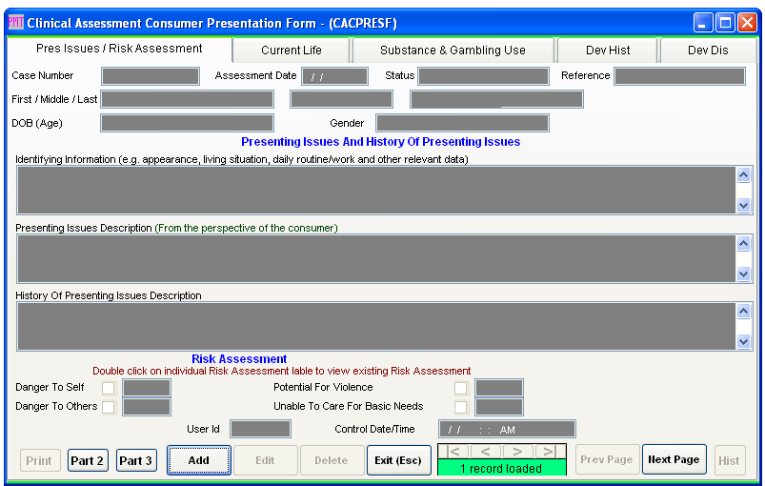Tick Unable To Care For Basic Needs checkbox
This screenshot has width=765, height=486.
click(x=461, y=407)
